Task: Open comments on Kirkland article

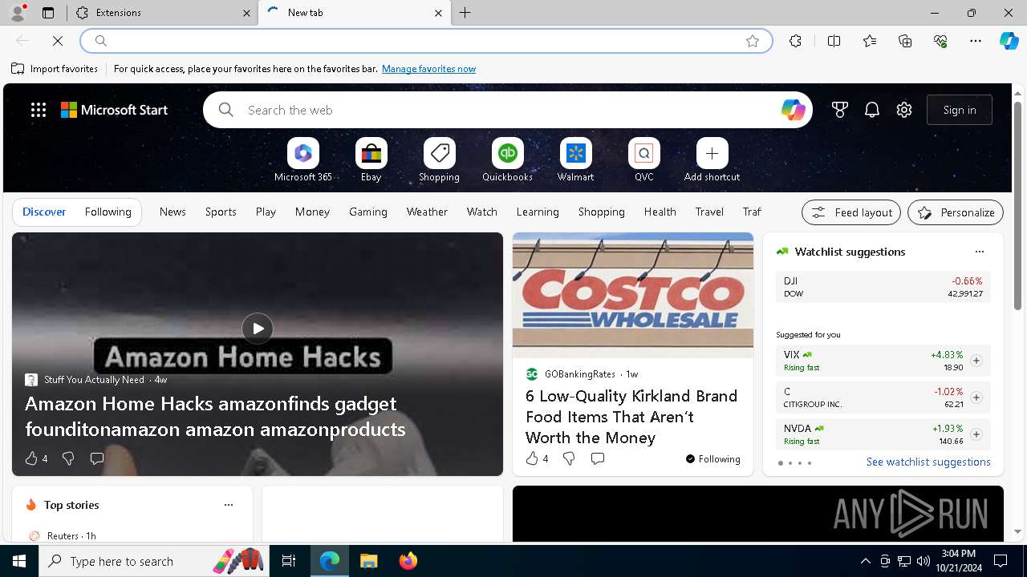Action: (598, 458)
